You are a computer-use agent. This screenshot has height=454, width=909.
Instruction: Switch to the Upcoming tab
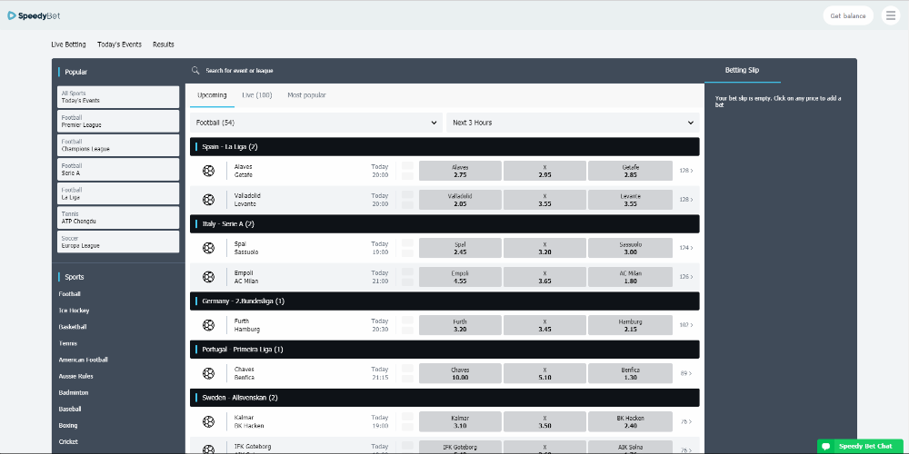click(x=212, y=95)
